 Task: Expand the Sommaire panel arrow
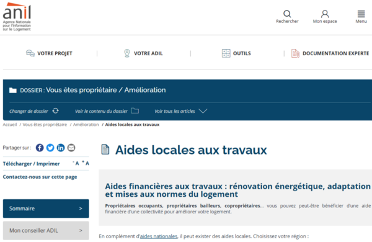81,208
